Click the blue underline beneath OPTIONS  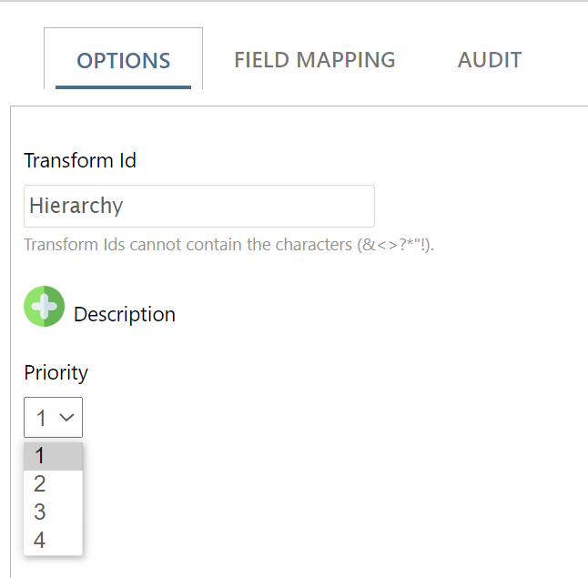click(x=124, y=87)
